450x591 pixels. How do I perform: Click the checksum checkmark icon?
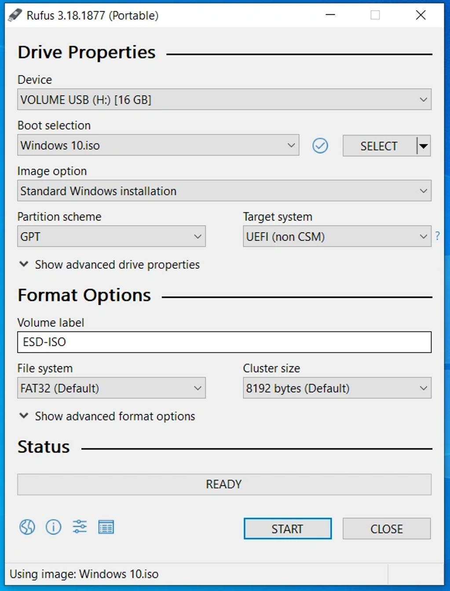[x=320, y=146]
